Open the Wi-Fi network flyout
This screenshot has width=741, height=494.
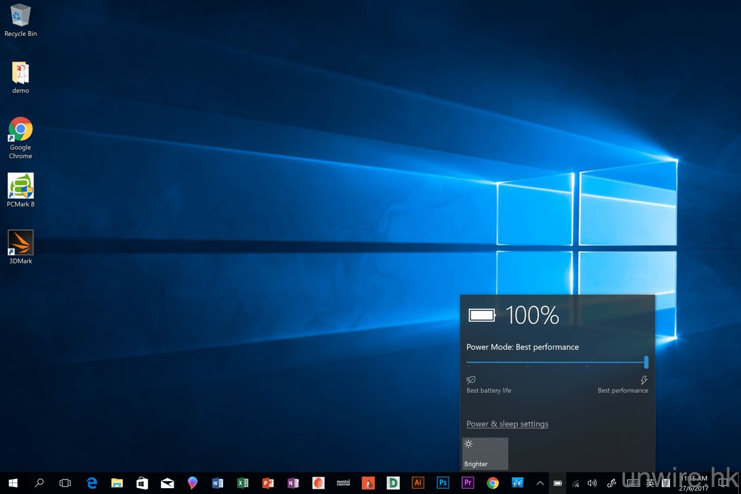click(x=575, y=483)
